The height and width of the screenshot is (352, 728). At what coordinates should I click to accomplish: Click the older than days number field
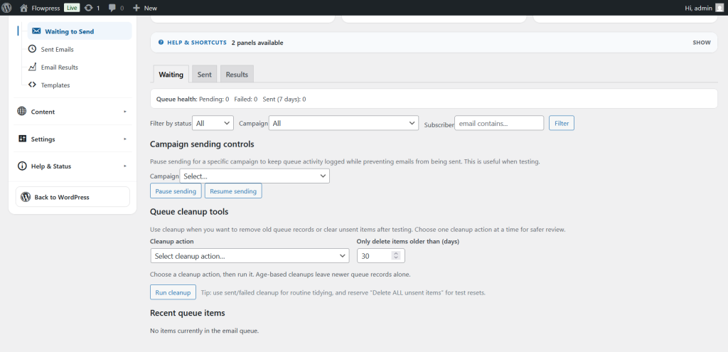click(381, 256)
